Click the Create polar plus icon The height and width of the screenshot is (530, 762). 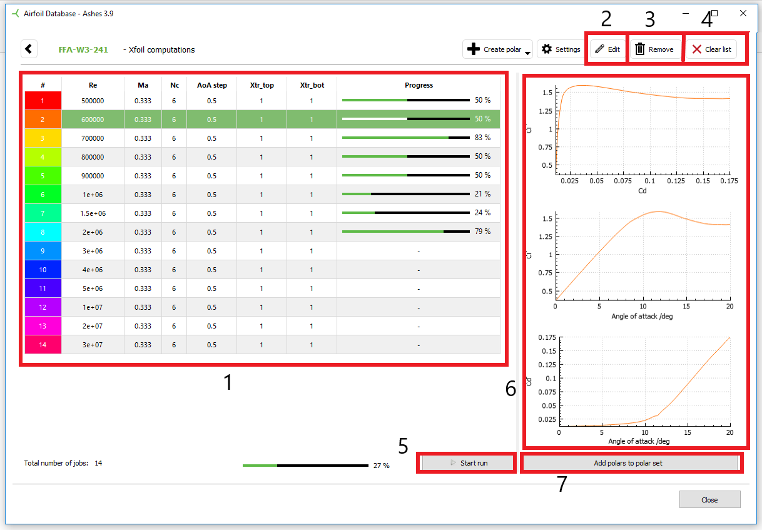tap(474, 49)
